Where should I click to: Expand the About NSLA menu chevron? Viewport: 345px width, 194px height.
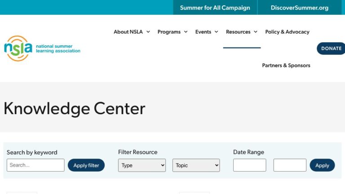click(x=148, y=32)
